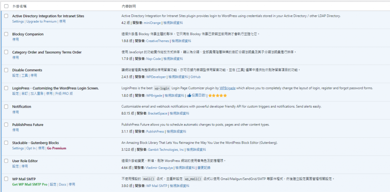Click the Notification plugin name
This screenshot has height=192, width=390.
[x=22, y=107]
